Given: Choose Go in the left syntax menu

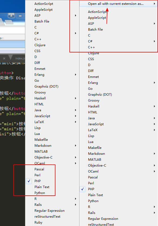Looking at the screenshot, I should (37, 80).
